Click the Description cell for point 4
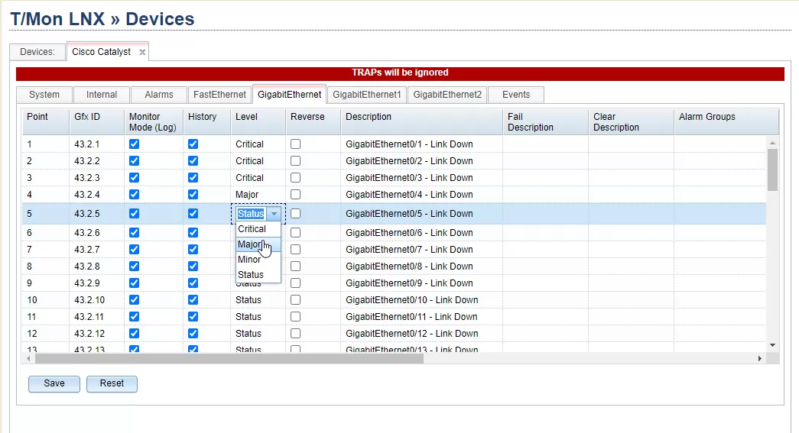This screenshot has height=433, width=799. pyautogui.click(x=421, y=195)
